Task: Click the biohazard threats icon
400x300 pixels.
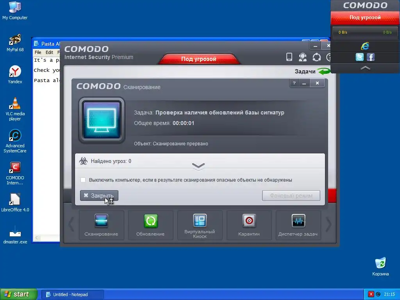Action: (x=83, y=161)
